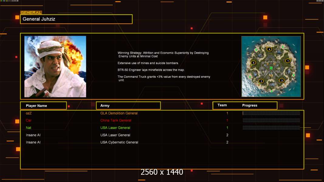This screenshot has width=324, height=182.
Task: Click team number for ozZ row
Action: click(x=227, y=113)
